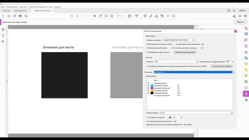Zoom out with the minus icon
This screenshot has height=140, width=249.
pyautogui.click(x=106, y=16)
